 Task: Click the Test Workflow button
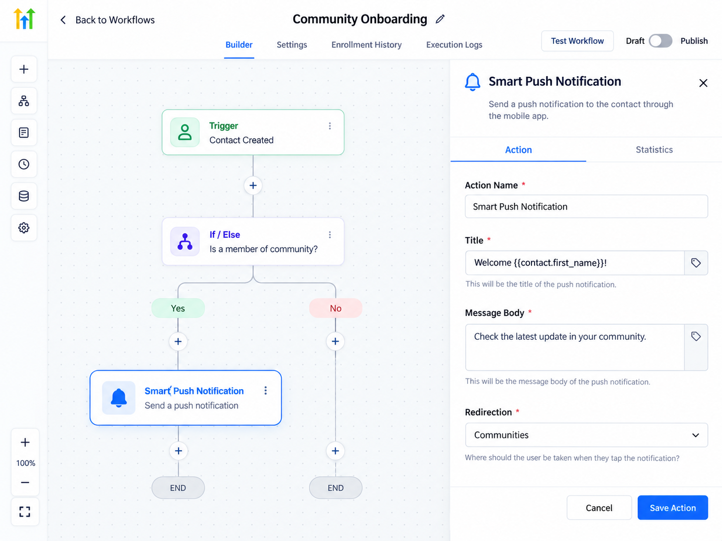tap(577, 41)
